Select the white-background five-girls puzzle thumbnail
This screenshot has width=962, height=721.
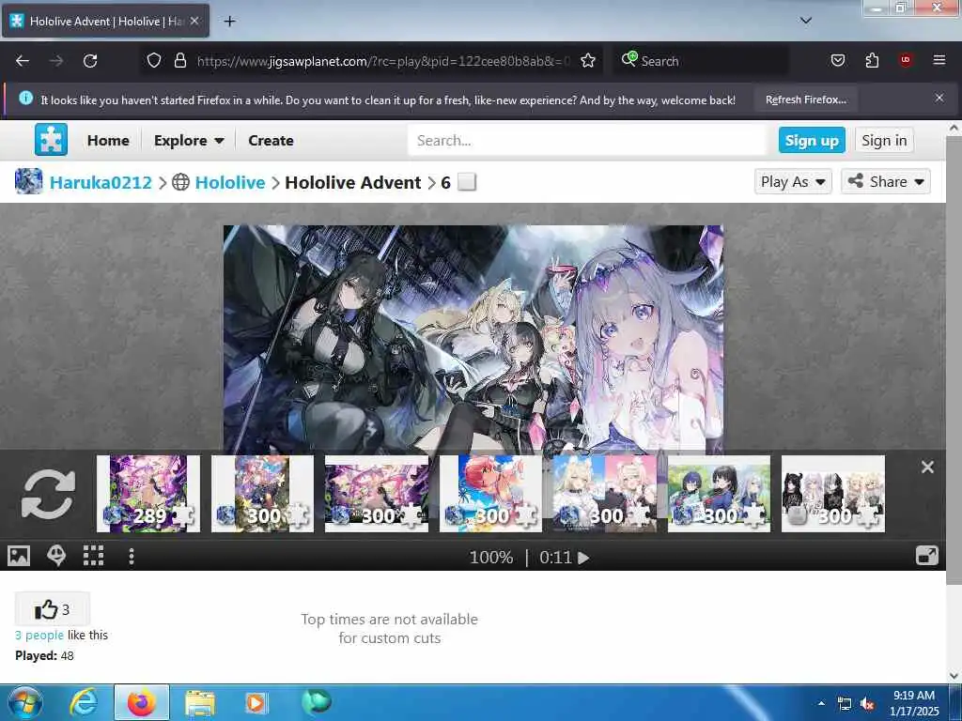click(833, 494)
